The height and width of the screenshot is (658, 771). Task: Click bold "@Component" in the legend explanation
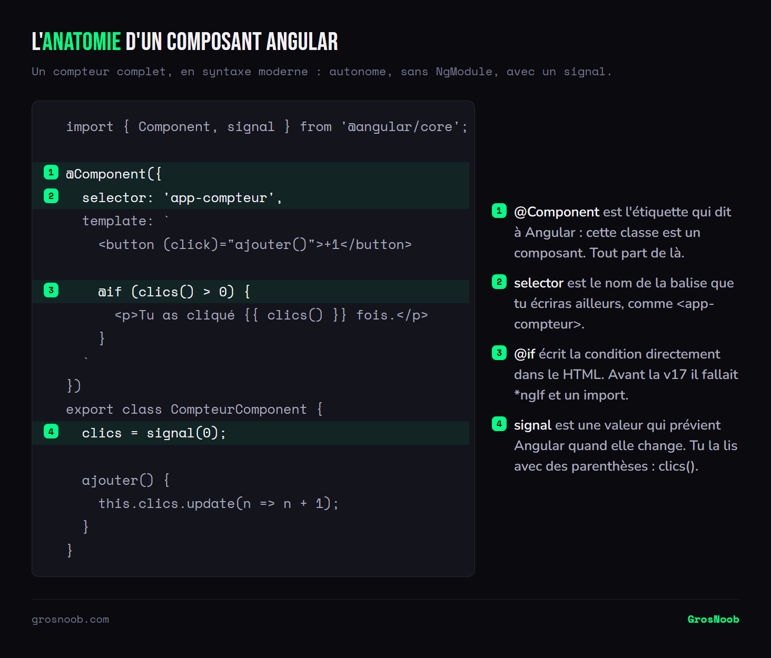[x=557, y=212]
